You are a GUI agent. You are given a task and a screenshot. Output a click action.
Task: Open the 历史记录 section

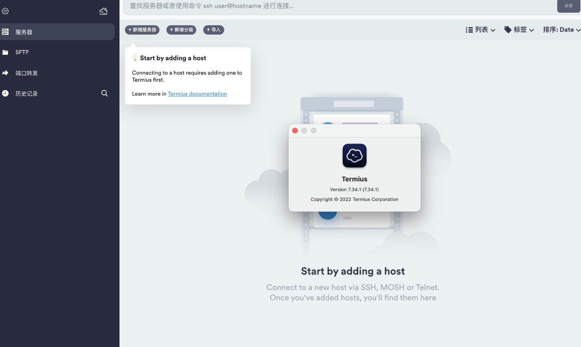click(x=27, y=94)
